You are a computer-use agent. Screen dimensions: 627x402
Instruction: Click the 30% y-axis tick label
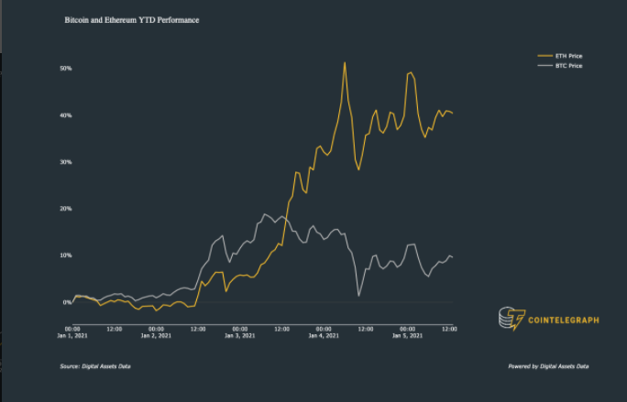click(x=66, y=162)
